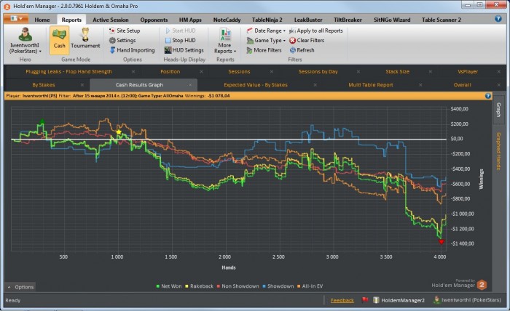The width and height of the screenshot is (510, 311).
Task: Open Expected Value - By Stakes tab
Action: [x=256, y=85]
